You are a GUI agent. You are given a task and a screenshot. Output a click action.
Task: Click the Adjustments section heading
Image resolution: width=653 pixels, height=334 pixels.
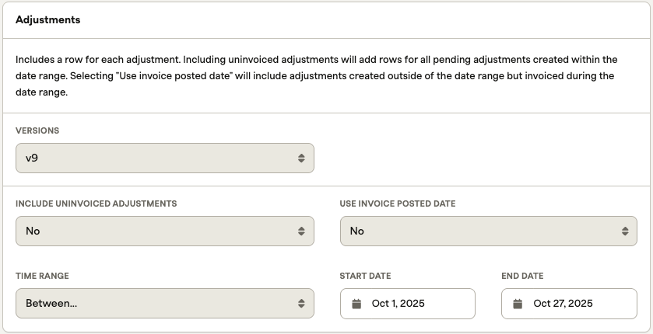click(x=47, y=20)
